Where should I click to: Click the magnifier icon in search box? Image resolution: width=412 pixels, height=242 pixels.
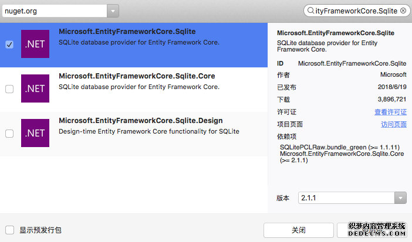coord(310,11)
